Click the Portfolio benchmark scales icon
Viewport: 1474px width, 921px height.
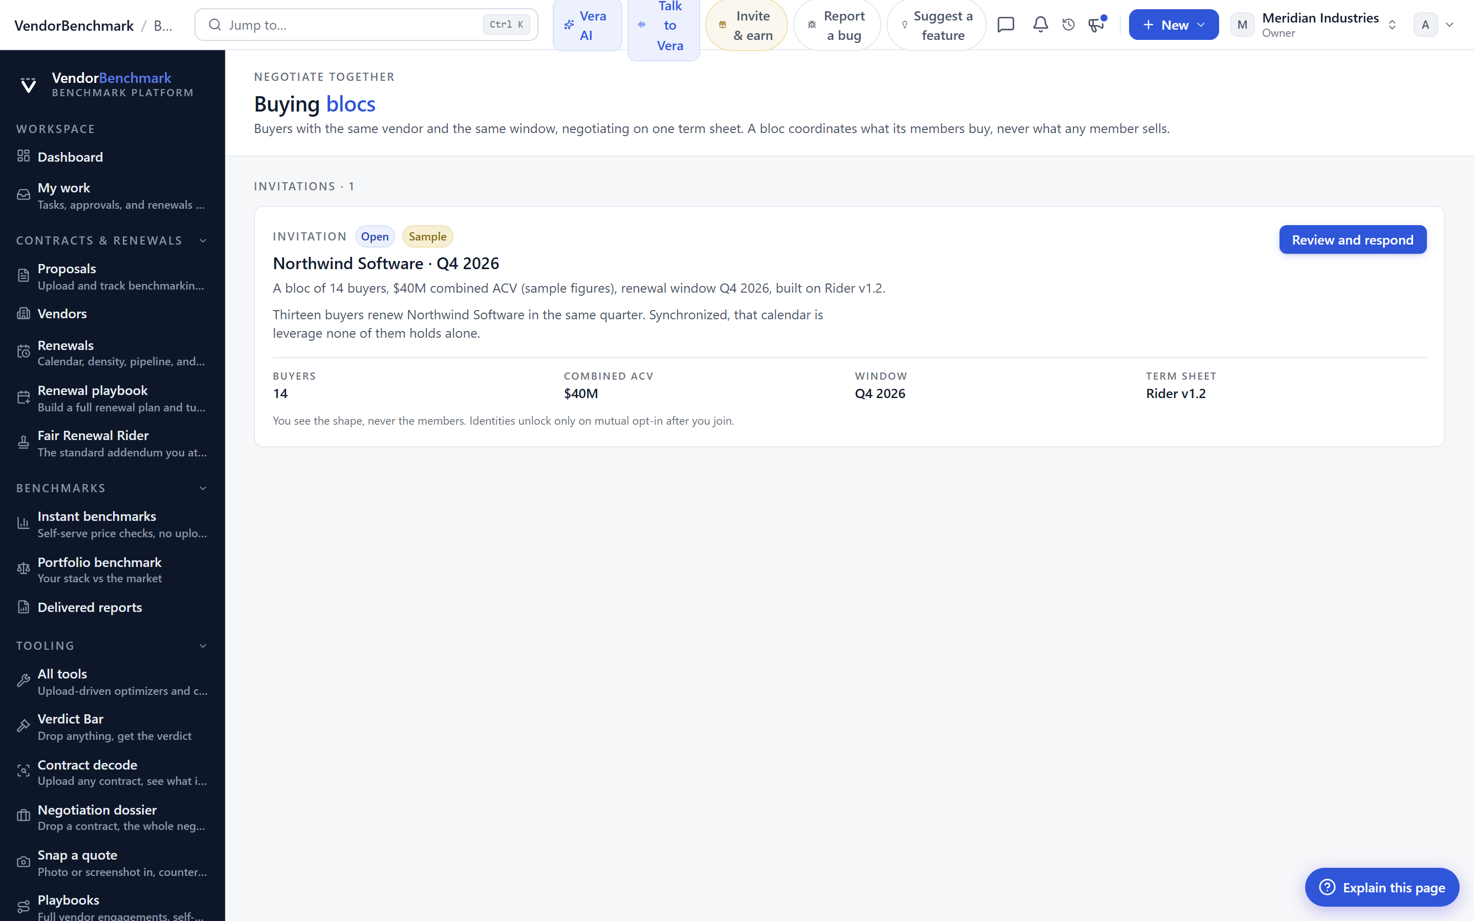(23, 569)
